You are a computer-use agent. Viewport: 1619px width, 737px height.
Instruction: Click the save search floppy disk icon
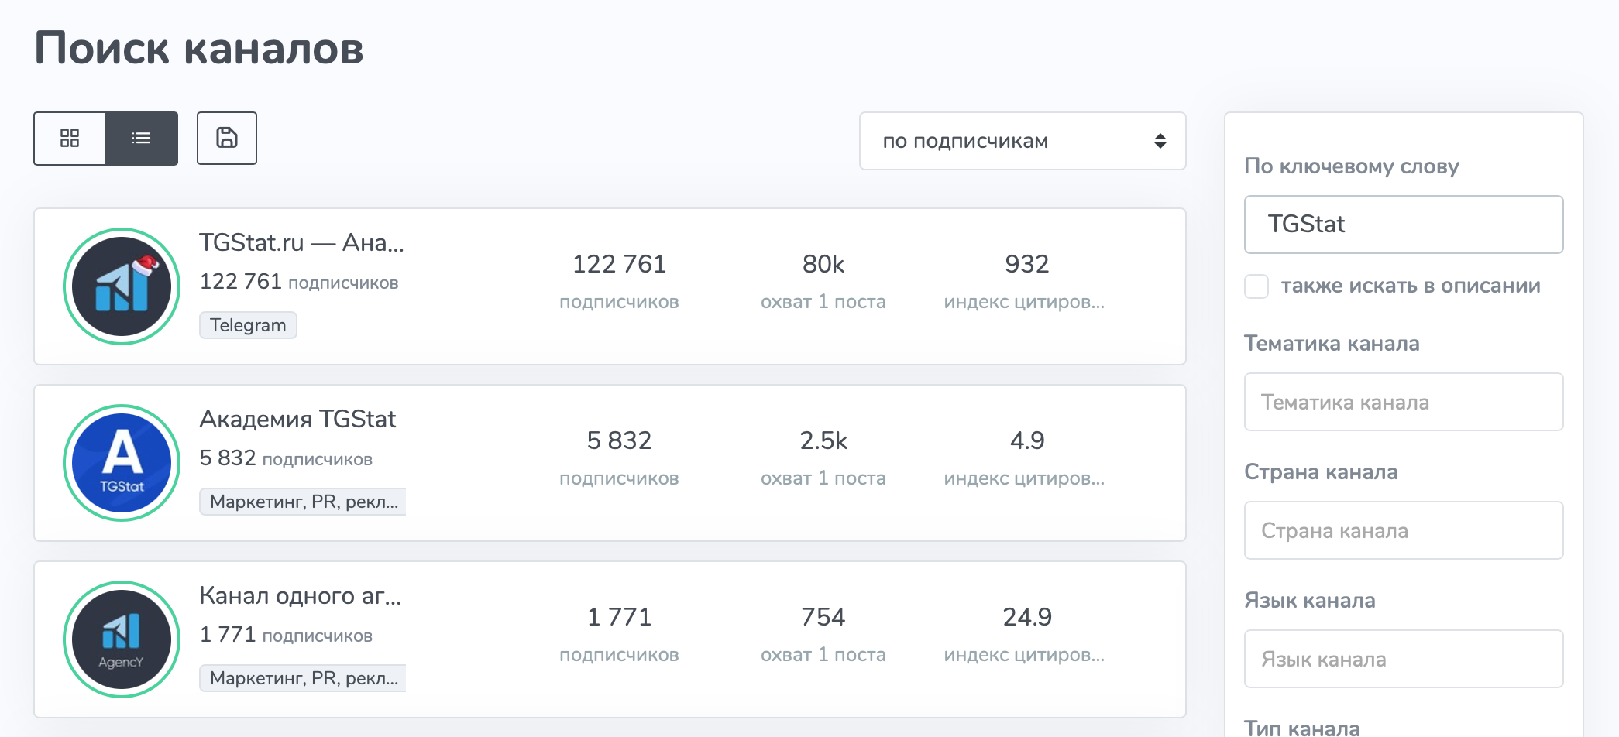tap(227, 139)
